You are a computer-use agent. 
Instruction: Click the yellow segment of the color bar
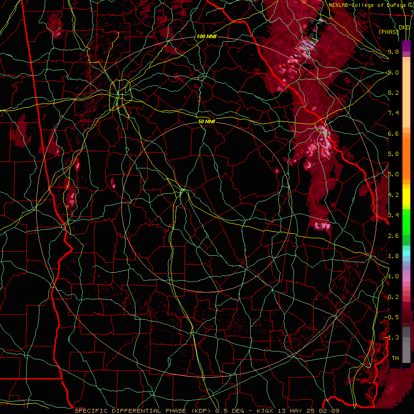coord(406,197)
